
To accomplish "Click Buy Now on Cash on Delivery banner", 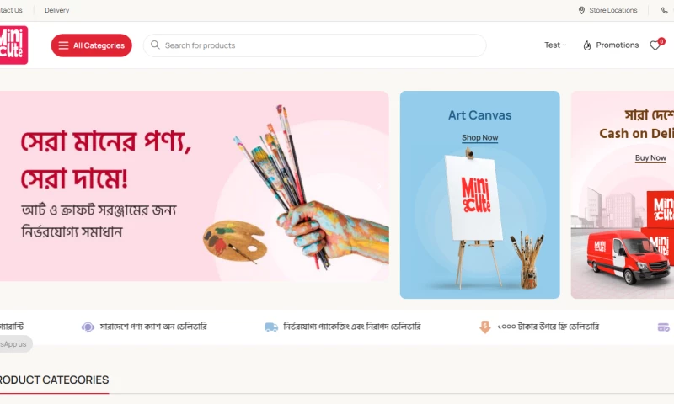I will pyautogui.click(x=650, y=158).
